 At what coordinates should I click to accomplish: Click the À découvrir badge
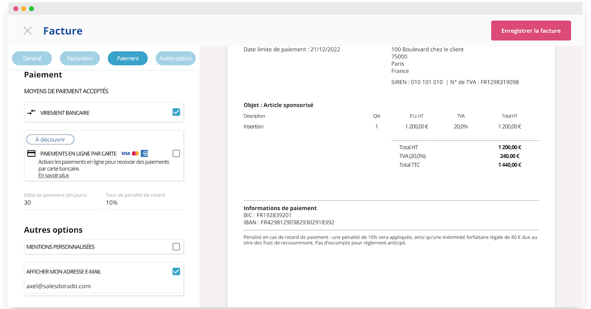50,140
